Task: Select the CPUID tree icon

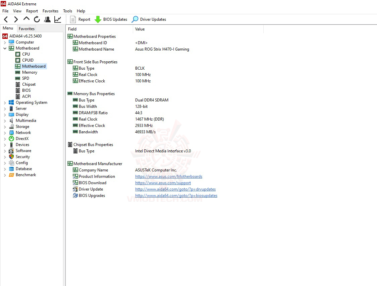Action: [18, 60]
